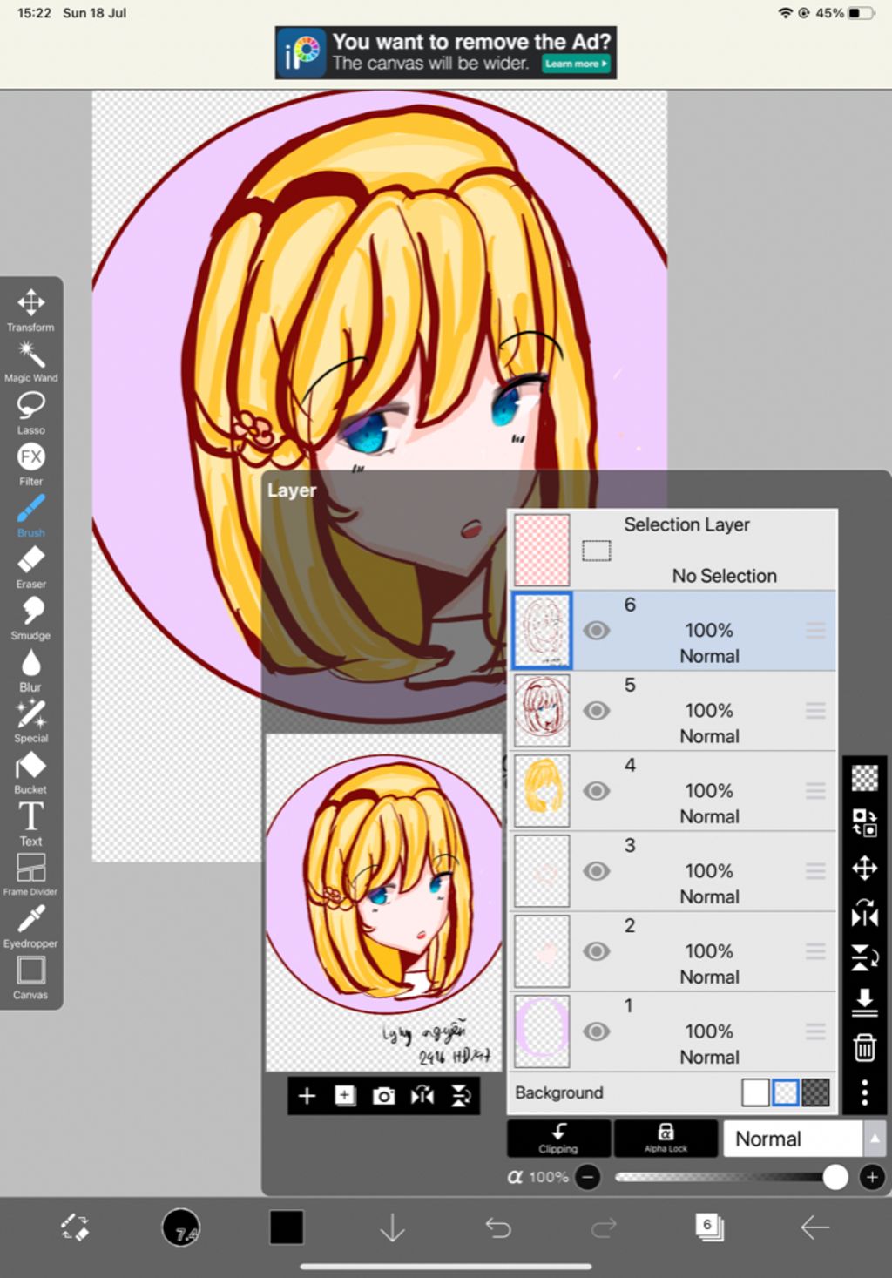Undo last action arrow

[497, 1227]
